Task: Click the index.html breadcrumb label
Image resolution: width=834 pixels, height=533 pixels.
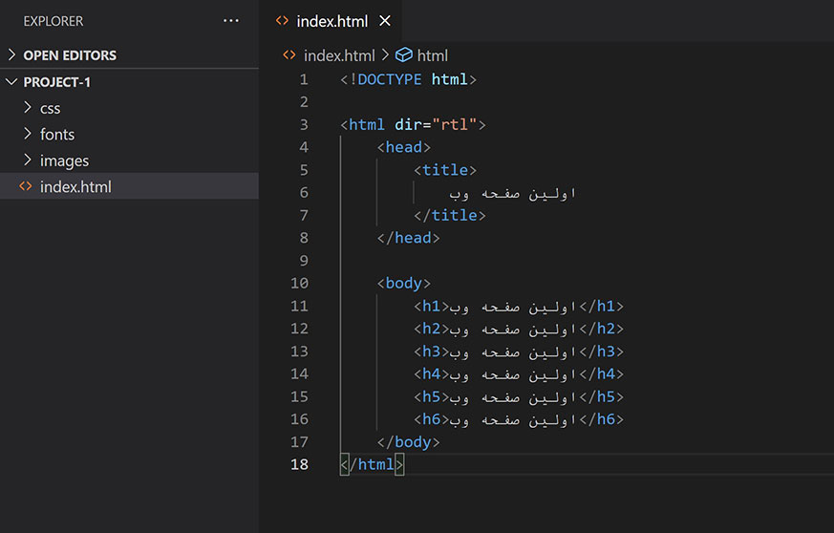Action: 339,55
